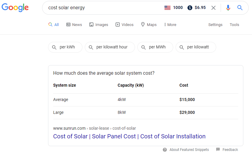Choose the "per MWh" suggestion chip

click(155, 47)
